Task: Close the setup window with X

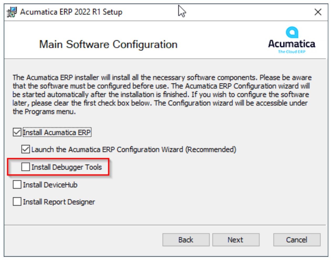Action: (318, 12)
